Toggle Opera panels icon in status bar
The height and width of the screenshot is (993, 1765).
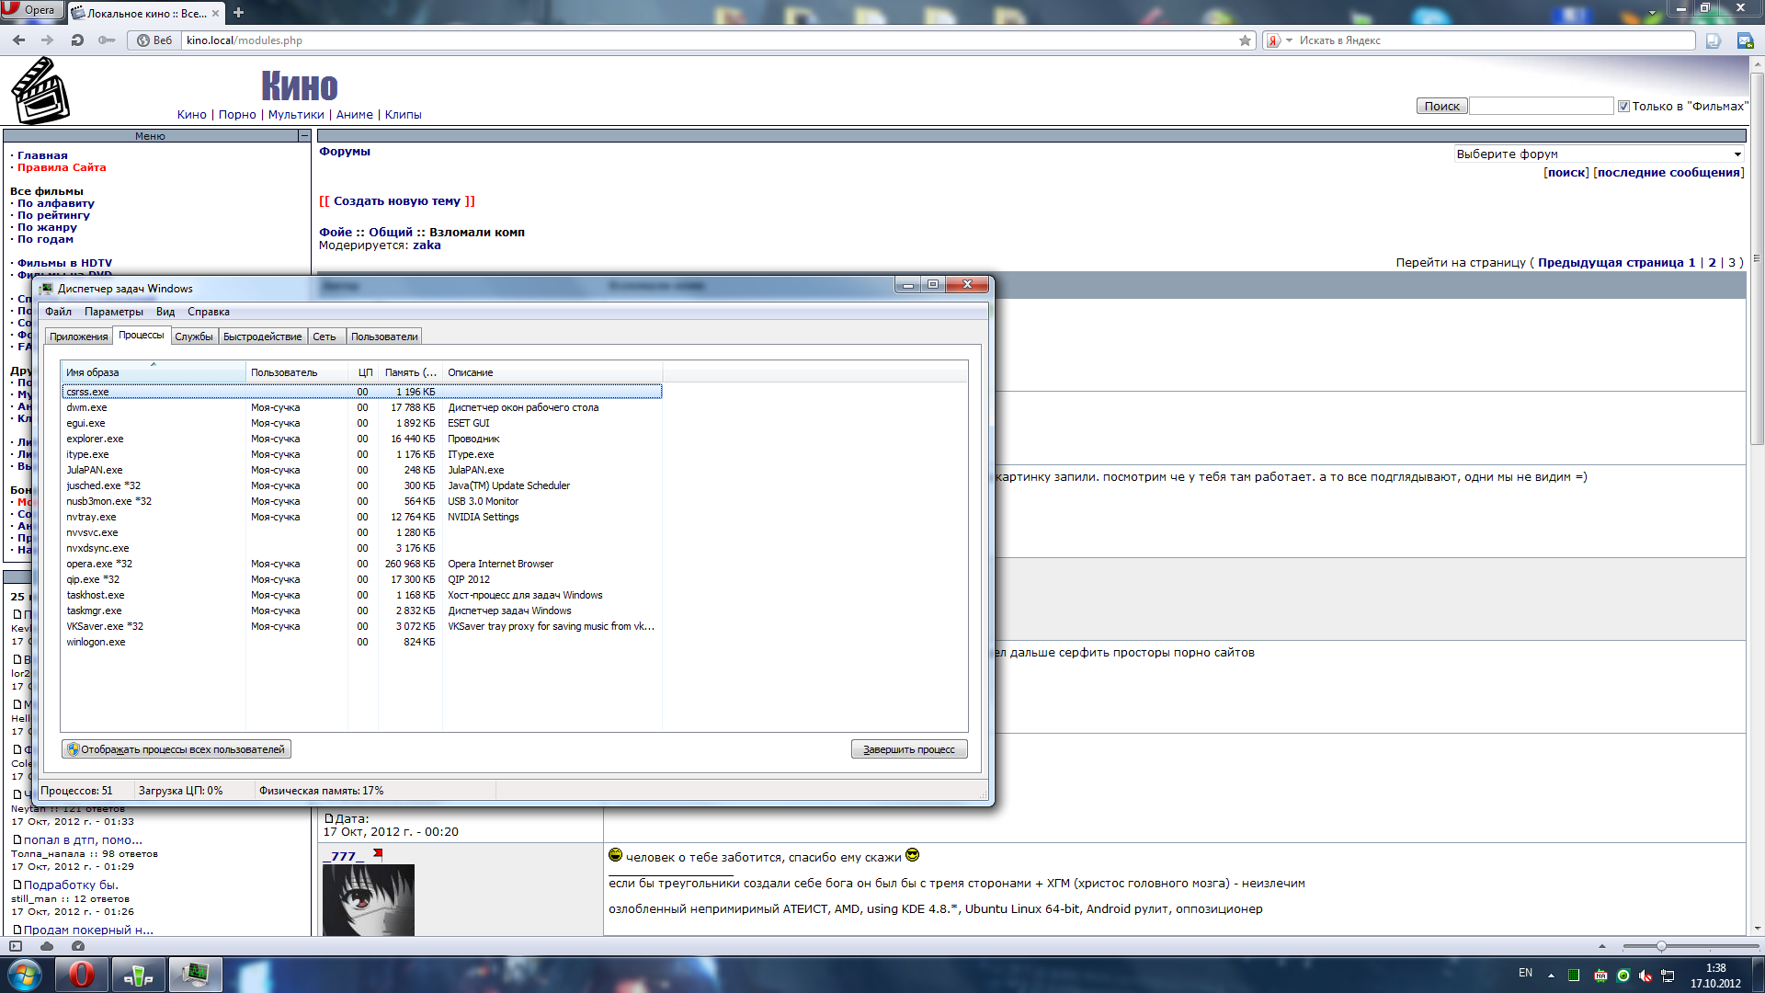click(15, 946)
